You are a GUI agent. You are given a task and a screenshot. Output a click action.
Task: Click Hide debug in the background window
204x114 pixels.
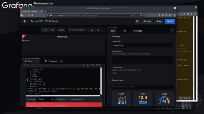(185, 98)
